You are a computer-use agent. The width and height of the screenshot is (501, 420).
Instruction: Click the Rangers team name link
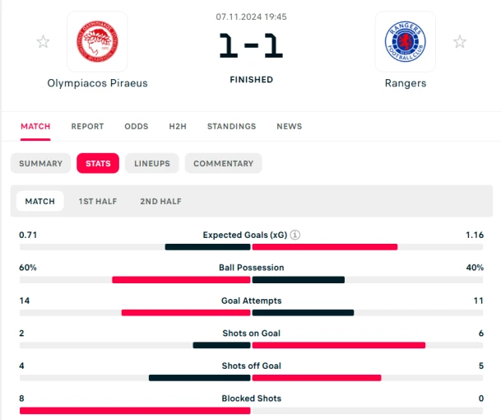point(406,83)
